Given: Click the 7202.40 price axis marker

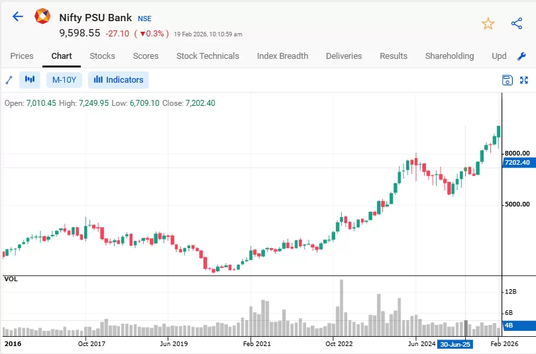Looking at the screenshot, I should point(519,163).
